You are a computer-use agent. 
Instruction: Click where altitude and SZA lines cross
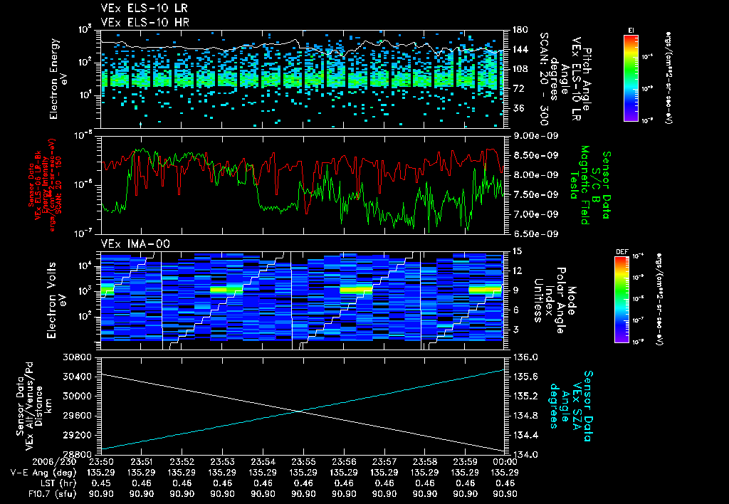298,411
